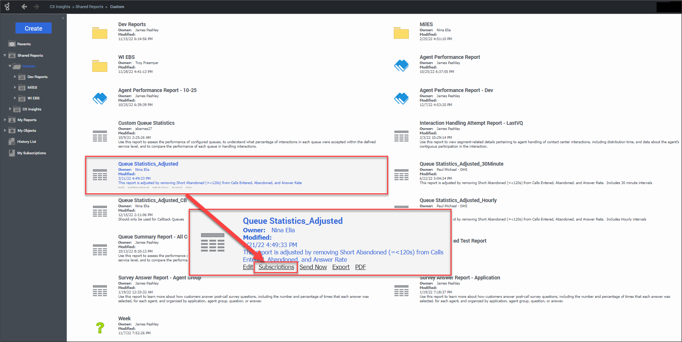The width and height of the screenshot is (682, 342).
Task: Open My Subscriptions in the sidebar
Action: [31, 153]
